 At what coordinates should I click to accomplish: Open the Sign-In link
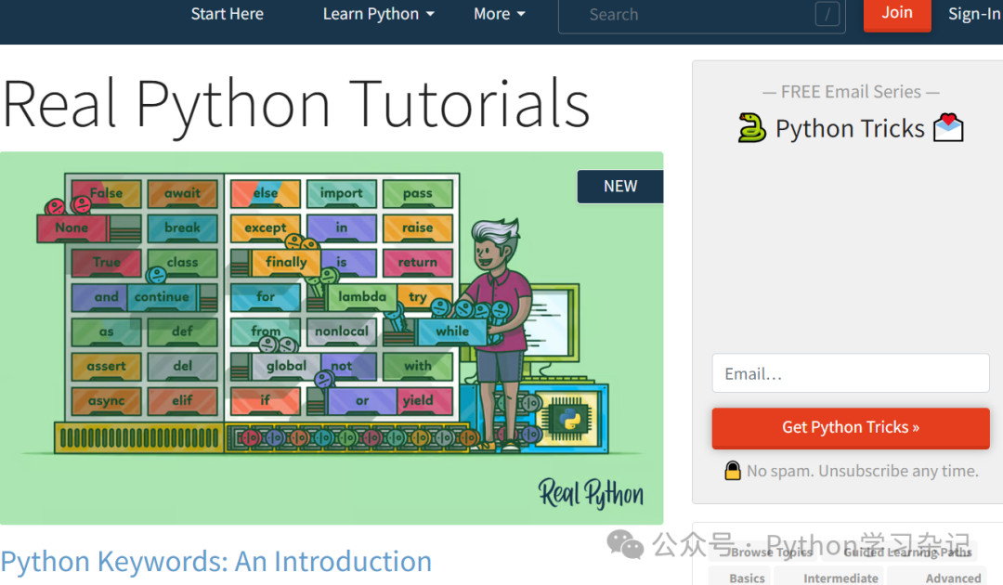(x=974, y=14)
